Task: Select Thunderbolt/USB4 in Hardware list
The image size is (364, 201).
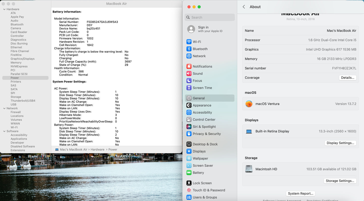Action: click(23, 101)
